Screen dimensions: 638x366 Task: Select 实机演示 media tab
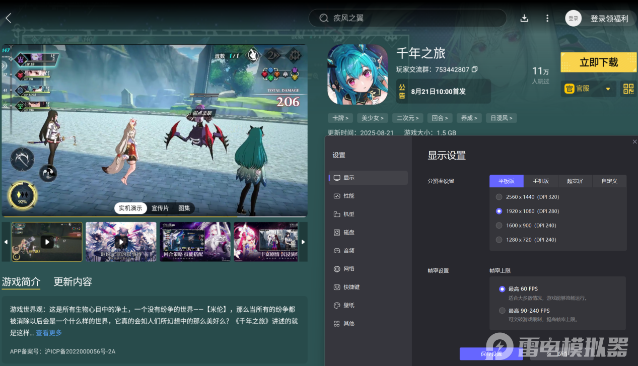[130, 208]
